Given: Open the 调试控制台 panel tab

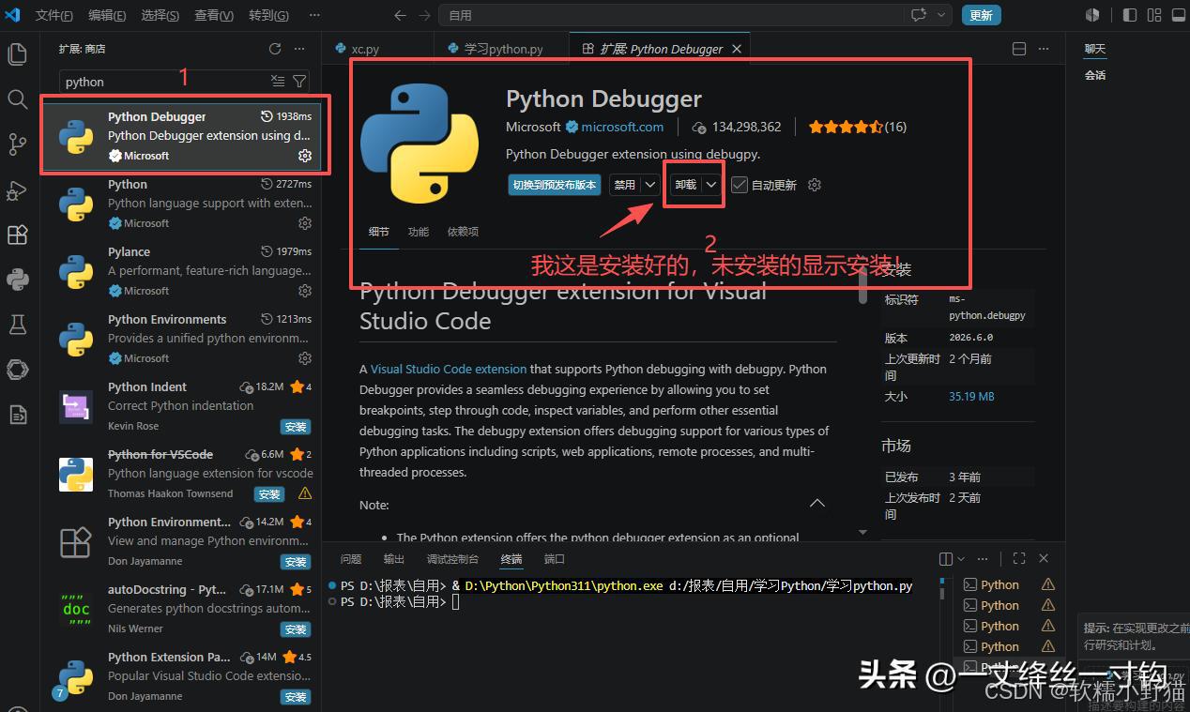Looking at the screenshot, I should click(x=452, y=559).
